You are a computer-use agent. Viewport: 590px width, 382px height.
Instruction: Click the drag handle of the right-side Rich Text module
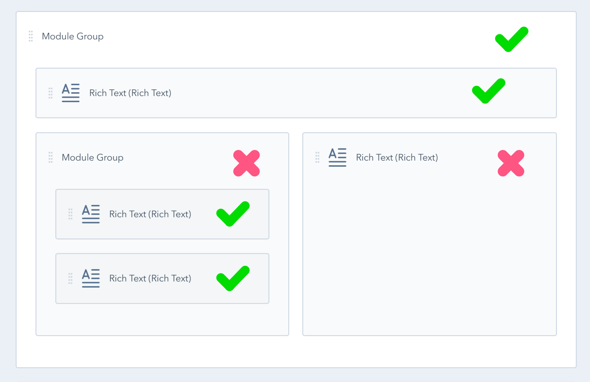pyautogui.click(x=317, y=157)
